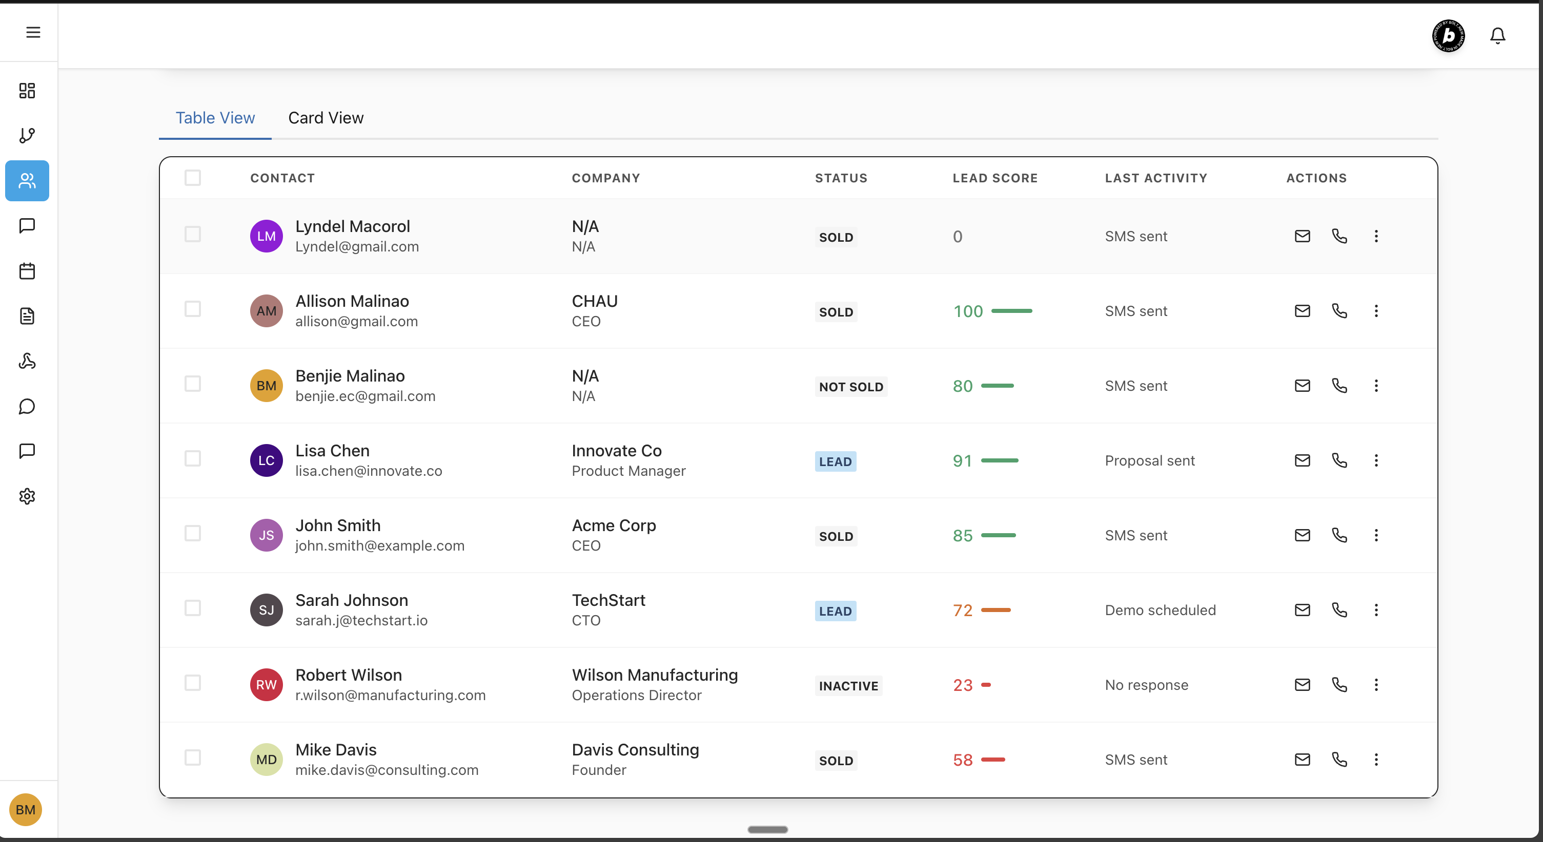The width and height of the screenshot is (1543, 842).
Task: Open the calendar icon in sidebar
Action: click(x=27, y=271)
